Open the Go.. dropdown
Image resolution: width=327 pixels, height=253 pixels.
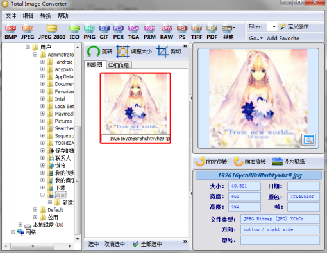pyautogui.click(x=256, y=39)
